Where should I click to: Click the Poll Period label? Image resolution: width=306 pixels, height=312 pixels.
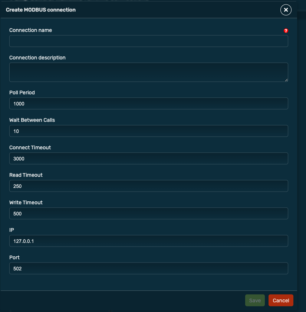pos(22,92)
